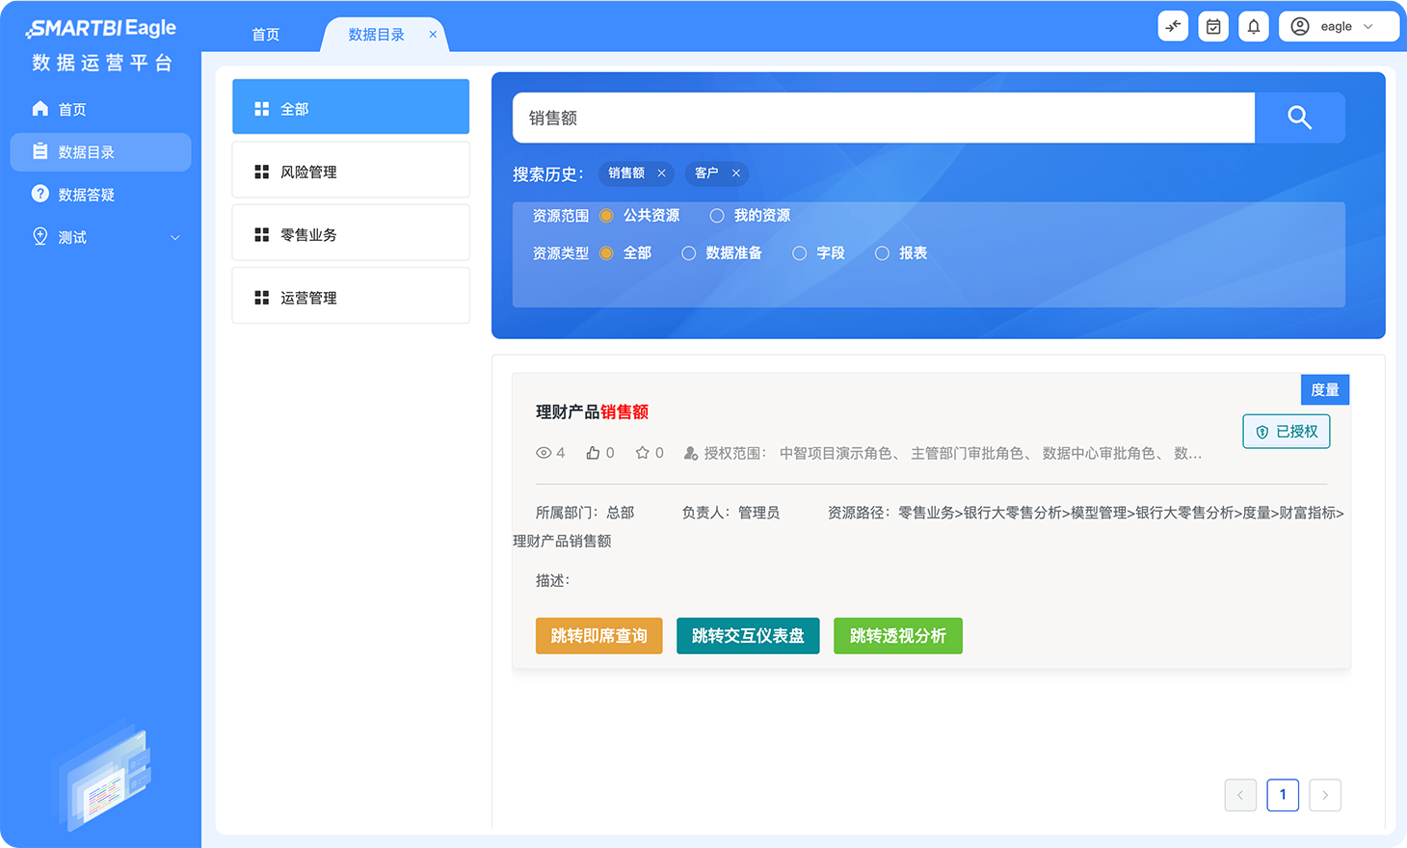Star the 理财产品销售额 result
The width and height of the screenshot is (1407, 848).
[643, 453]
